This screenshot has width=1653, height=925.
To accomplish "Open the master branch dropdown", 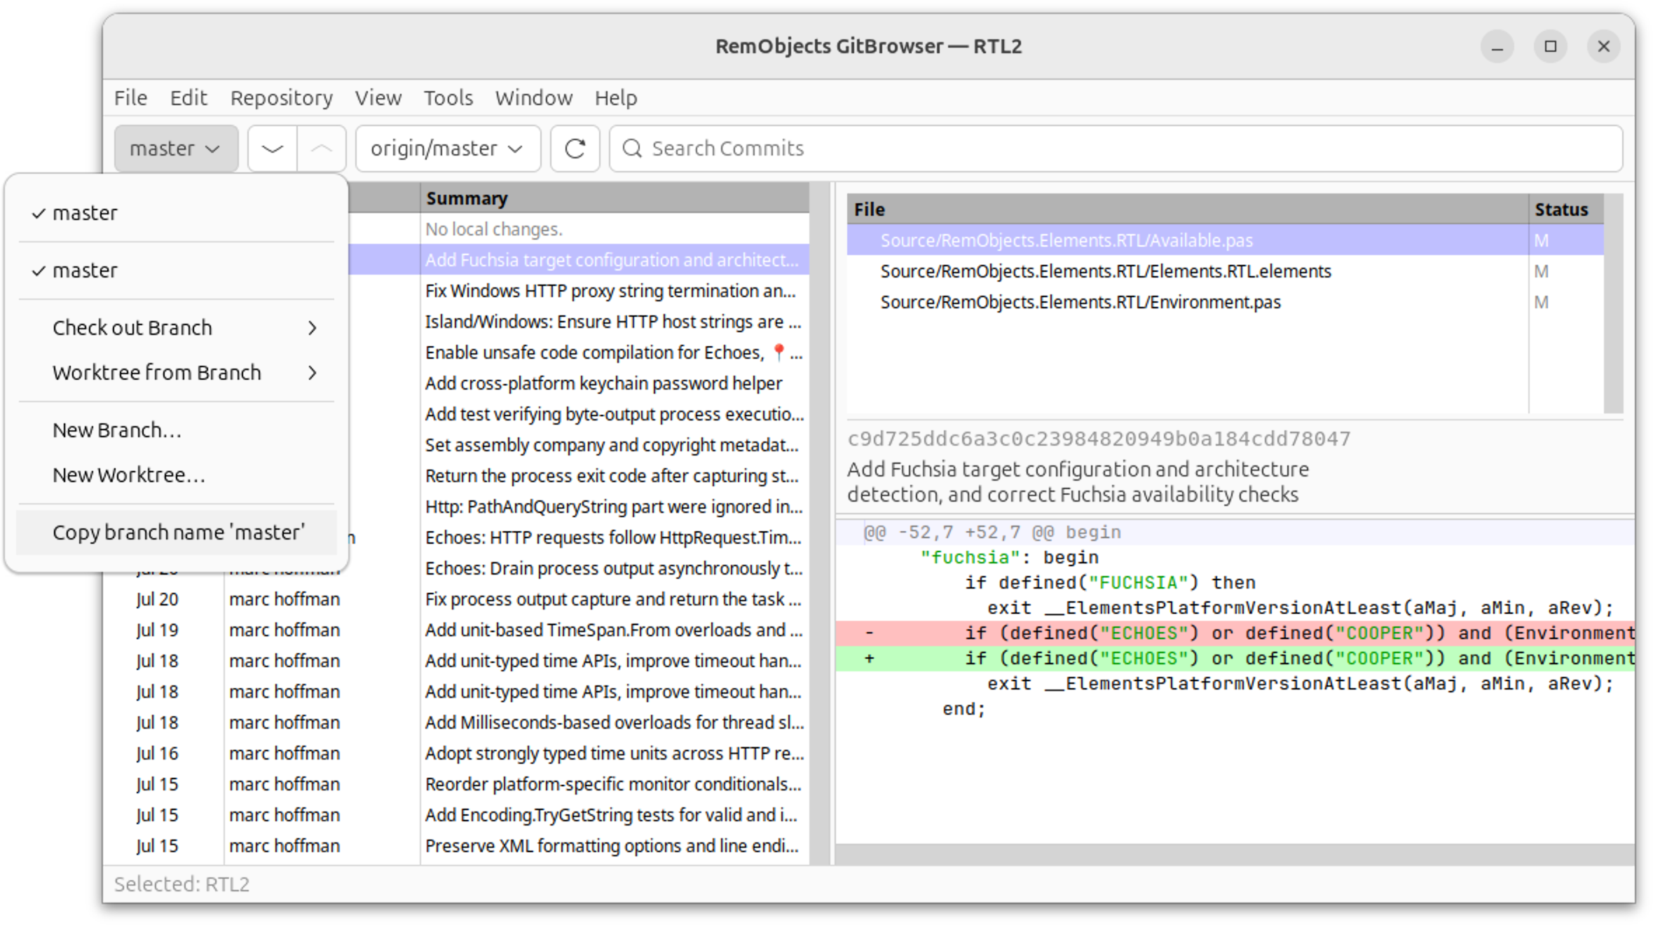I will [x=176, y=149].
